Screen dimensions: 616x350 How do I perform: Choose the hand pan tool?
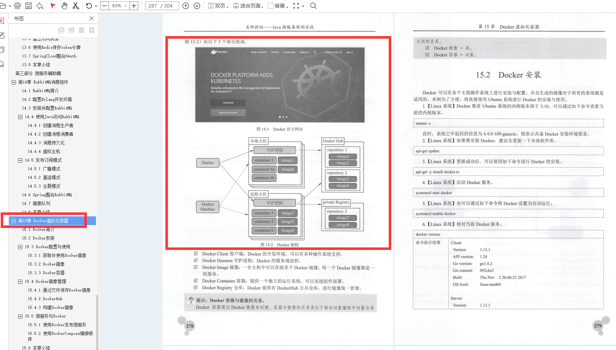coord(64,6)
